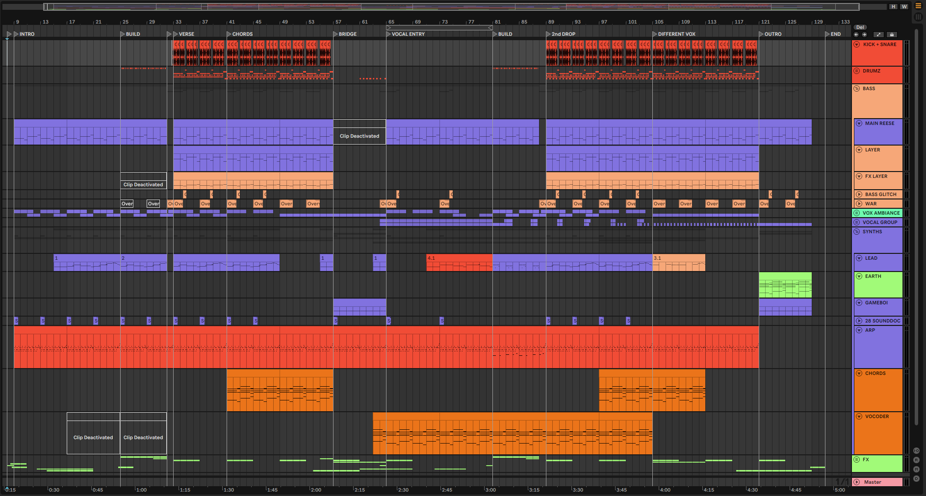This screenshot has width=926, height=496.
Task: Toggle the W optimize width button
Action: click(x=904, y=7)
